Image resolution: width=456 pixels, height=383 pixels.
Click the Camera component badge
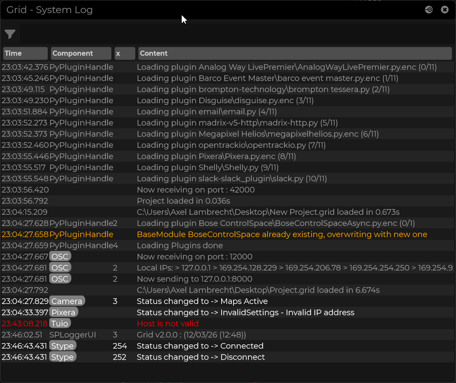pyautogui.click(x=67, y=301)
